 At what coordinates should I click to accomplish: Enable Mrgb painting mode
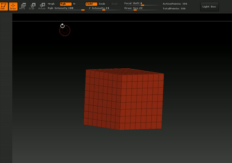pos(53,4)
